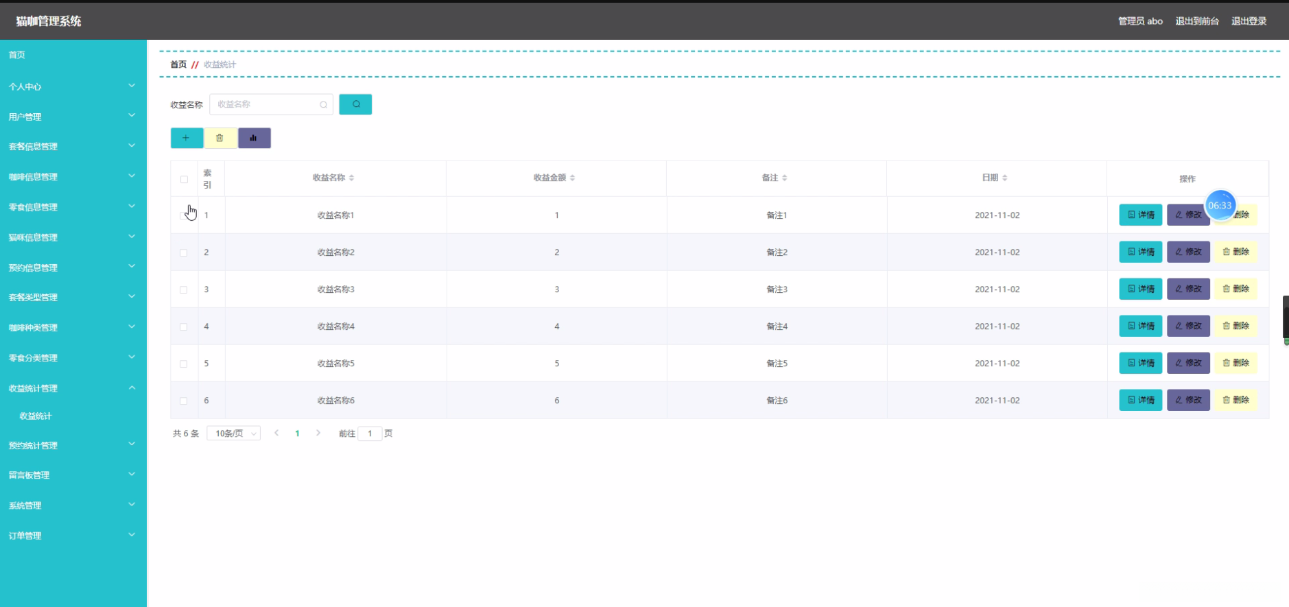
Task: Delete row 收益名称5 with 删除
Action: [1235, 363]
